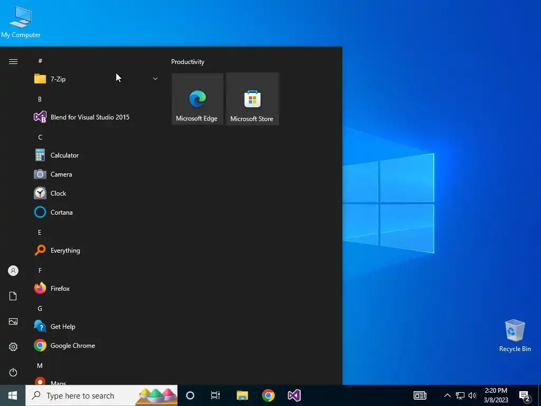Open File Explorer from taskbar
Viewport: 541px width, 406px height.
click(x=242, y=395)
